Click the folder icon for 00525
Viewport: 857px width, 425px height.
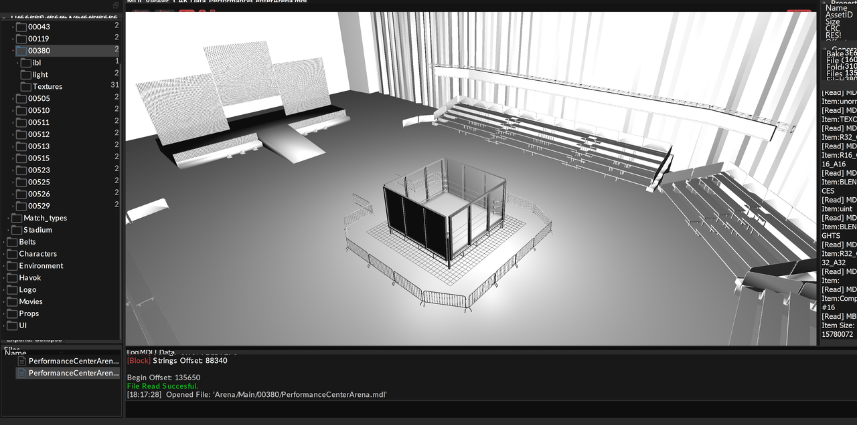click(x=21, y=182)
